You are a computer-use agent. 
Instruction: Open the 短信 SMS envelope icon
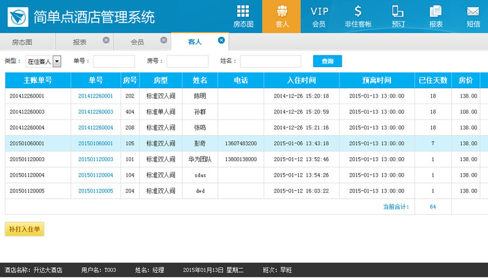(x=473, y=16)
